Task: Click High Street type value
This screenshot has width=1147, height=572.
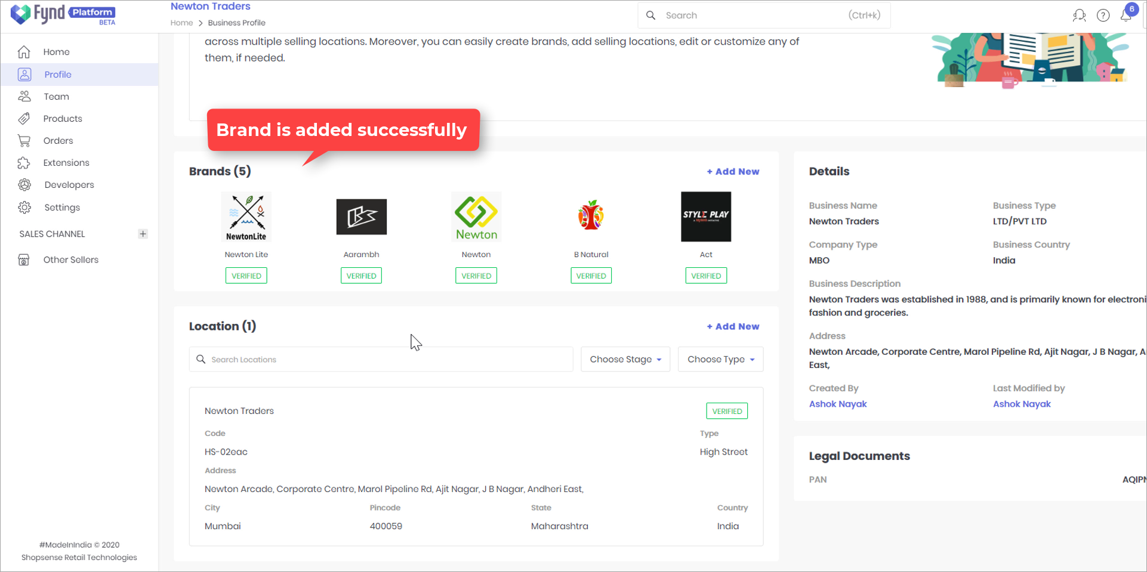Action: click(724, 452)
